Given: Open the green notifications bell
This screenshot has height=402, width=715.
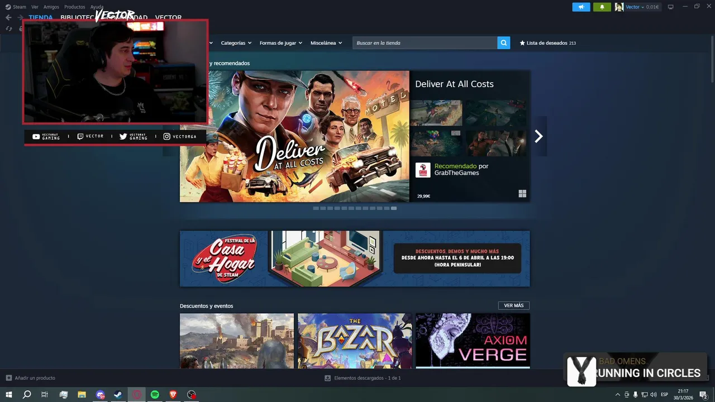Looking at the screenshot, I should click(x=602, y=7).
